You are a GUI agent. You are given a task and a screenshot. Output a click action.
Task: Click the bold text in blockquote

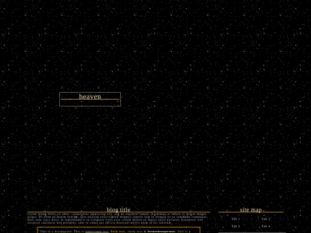118,231
